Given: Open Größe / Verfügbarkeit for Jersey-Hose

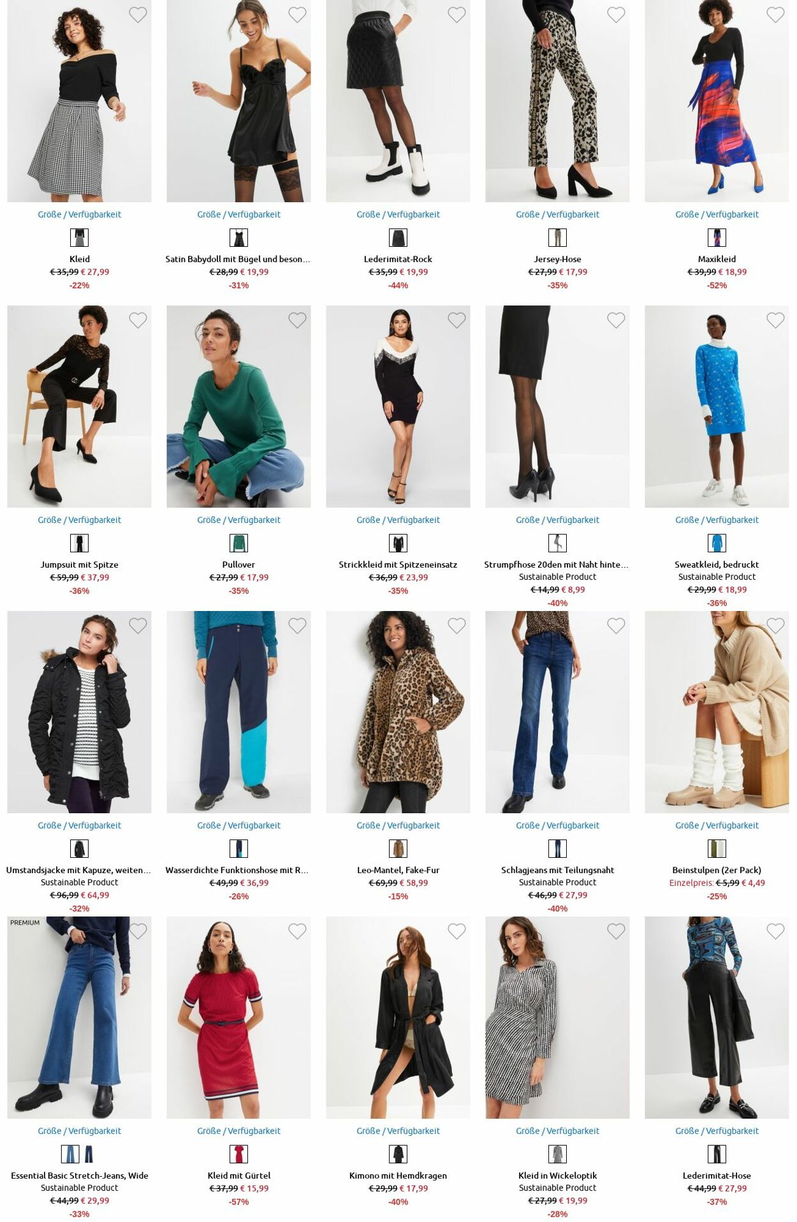Looking at the screenshot, I should [x=557, y=214].
